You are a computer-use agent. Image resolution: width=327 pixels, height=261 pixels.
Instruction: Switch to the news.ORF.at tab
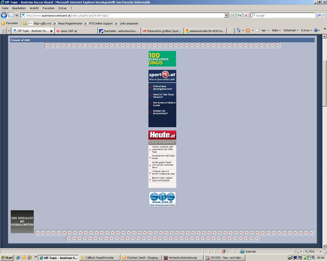pos(76,31)
